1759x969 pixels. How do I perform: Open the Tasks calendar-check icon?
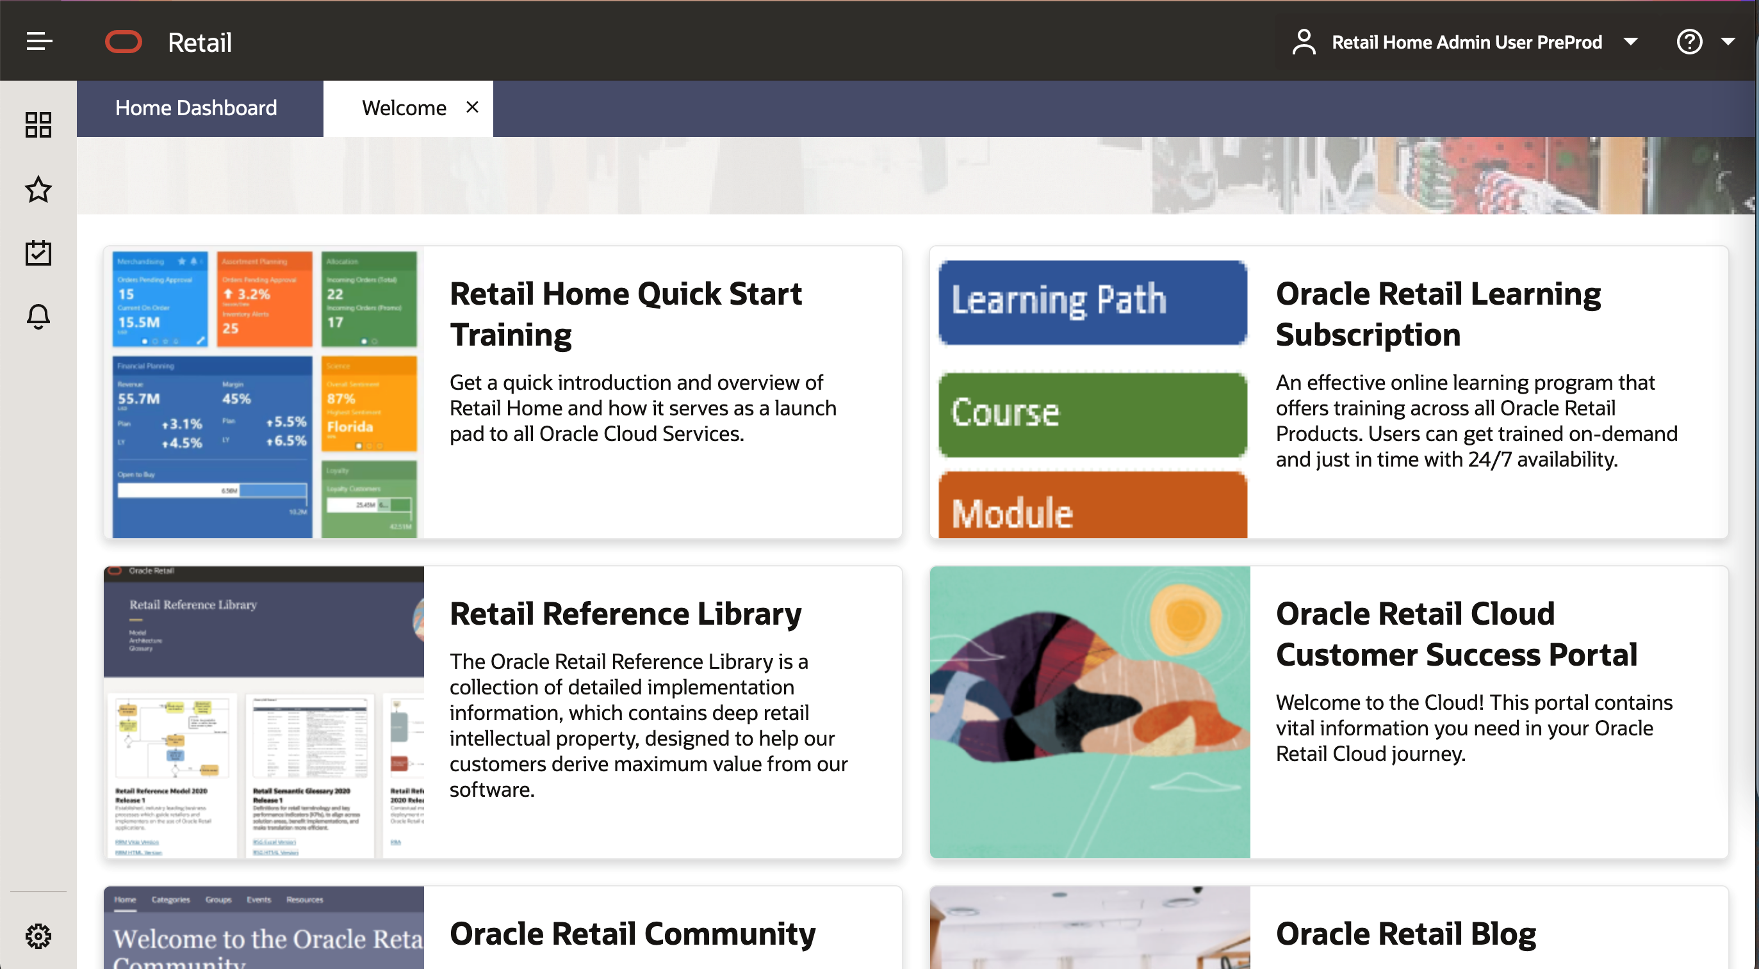click(x=38, y=252)
